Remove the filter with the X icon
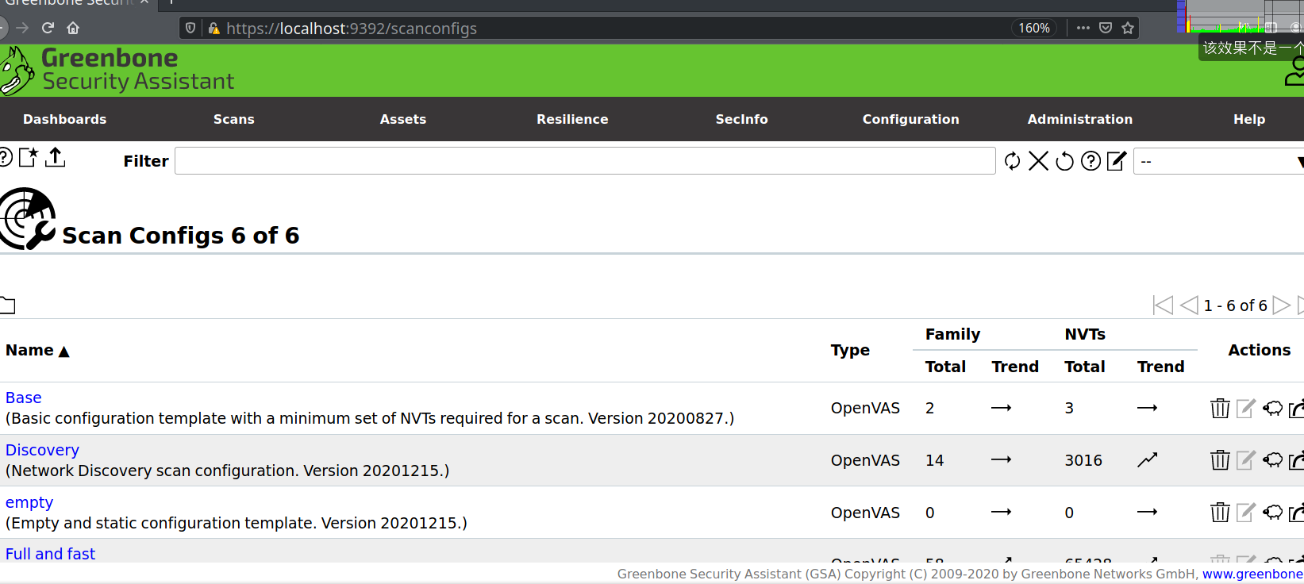Image resolution: width=1304 pixels, height=584 pixels. click(1038, 161)
